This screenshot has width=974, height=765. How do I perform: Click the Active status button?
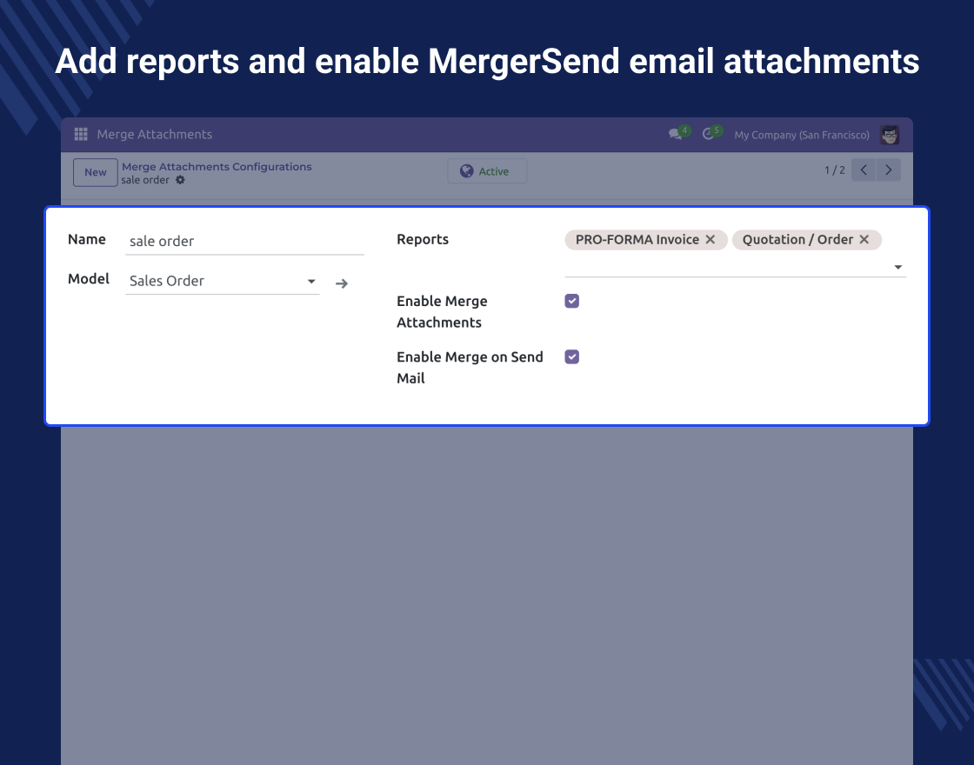pyautogui.click(x=487, y=171)
